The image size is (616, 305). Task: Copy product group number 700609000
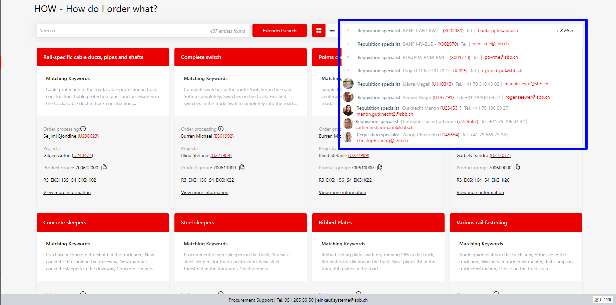click(517, 167)
